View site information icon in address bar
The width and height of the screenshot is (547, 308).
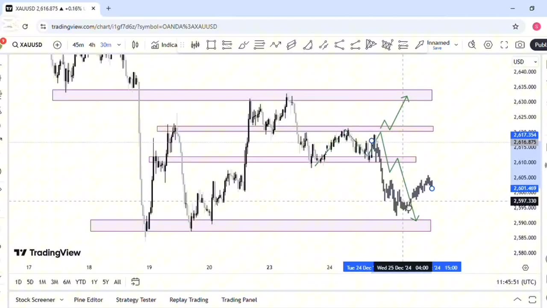[x=43, y=27]
